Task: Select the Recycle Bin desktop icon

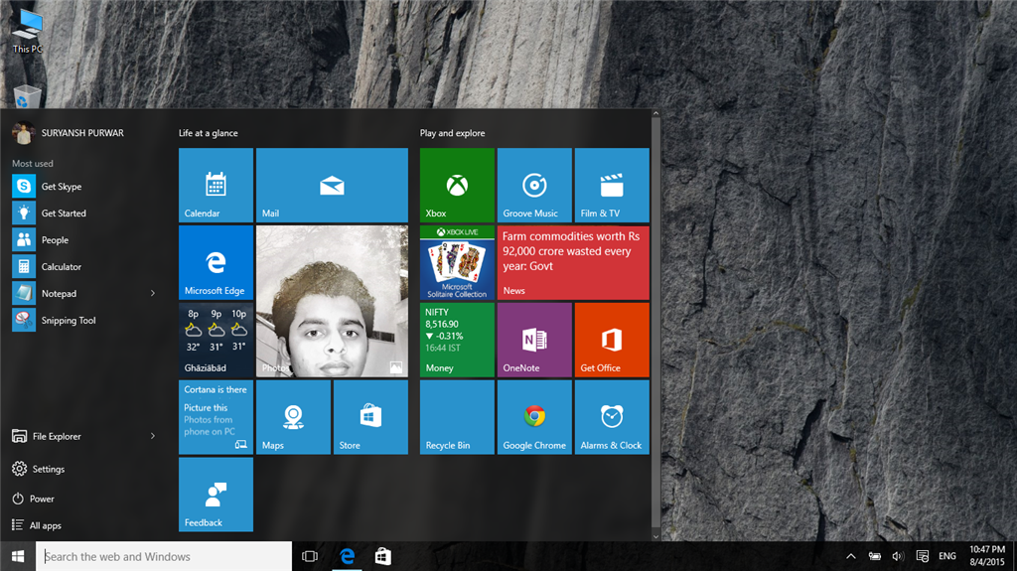Action: (27, 96)
